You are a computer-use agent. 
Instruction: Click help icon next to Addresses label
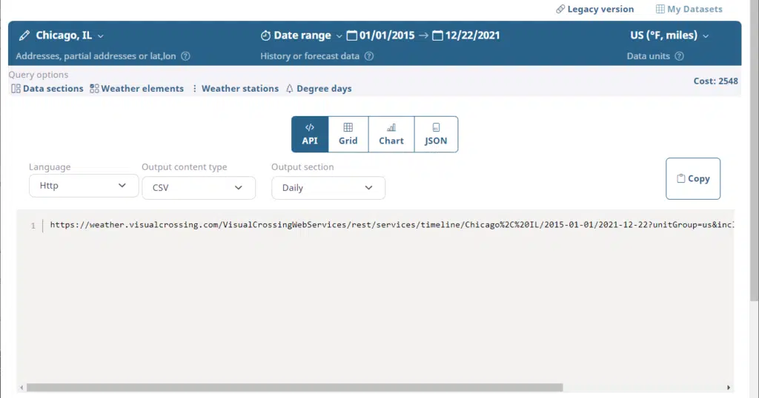pyautogui.click(x=186, y=56)
